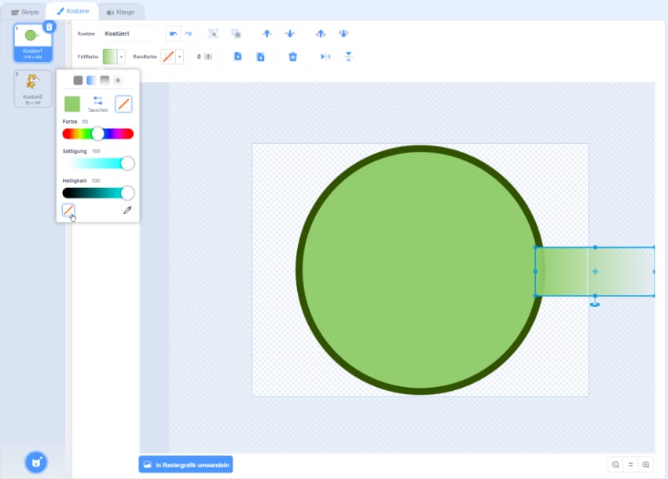The width and height of the screenshot is (668, 479).
Task: Redo the last undone edit
Action: tap(189, 34)
